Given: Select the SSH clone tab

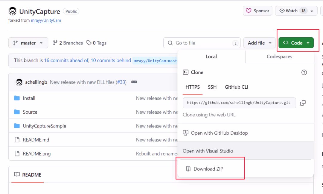Looking at the screenshot, I should tap(212, 87).
